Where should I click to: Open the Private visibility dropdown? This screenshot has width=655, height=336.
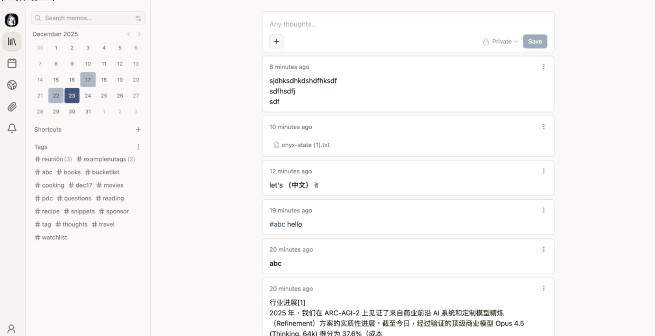[x=501, y=41]
